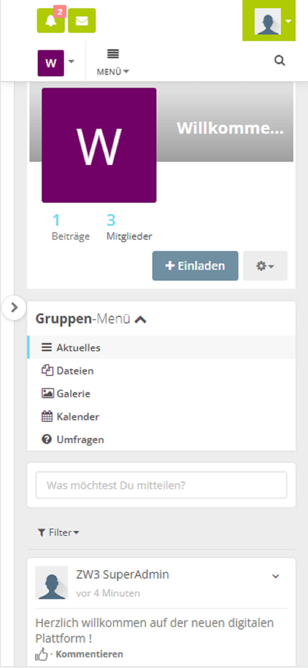Viewport: 308px width, 668px height.
Task: Expand post options chevron for SuperAdmin post
Action: click(276, 576)
